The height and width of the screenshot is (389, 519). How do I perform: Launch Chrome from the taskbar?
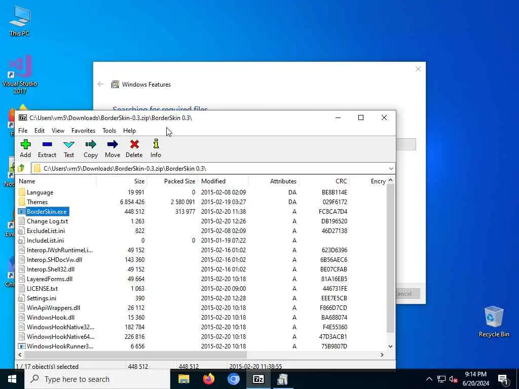coord(233,379)
